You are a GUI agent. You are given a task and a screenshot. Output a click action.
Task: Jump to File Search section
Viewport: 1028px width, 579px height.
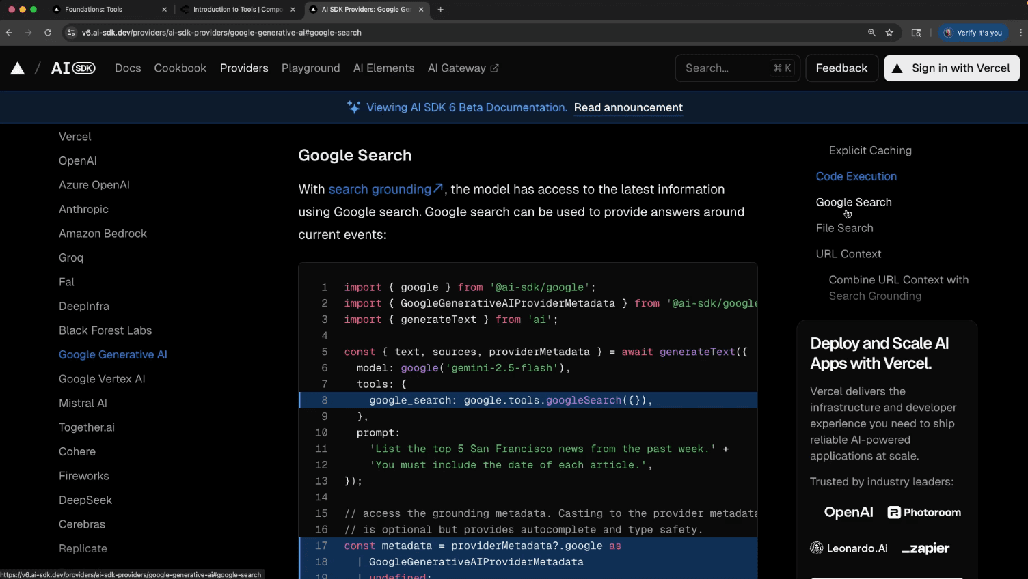coord(845,228)
